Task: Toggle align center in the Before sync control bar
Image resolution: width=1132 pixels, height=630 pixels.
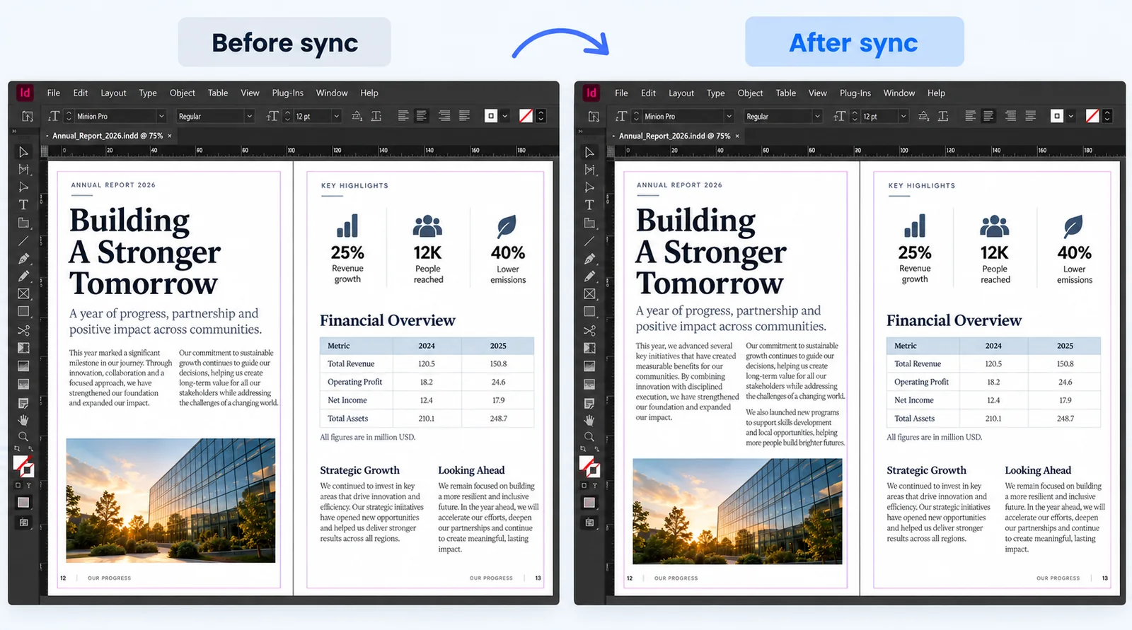Action: click(x=422, y=116)
